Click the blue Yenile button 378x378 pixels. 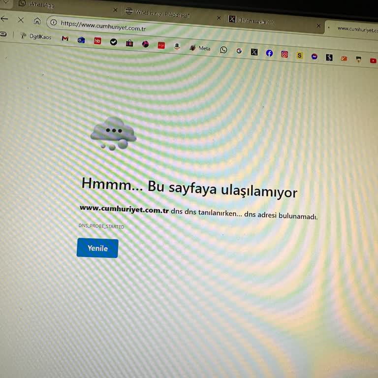(x=97, y=248)
